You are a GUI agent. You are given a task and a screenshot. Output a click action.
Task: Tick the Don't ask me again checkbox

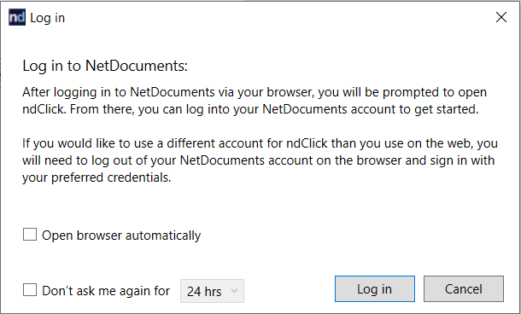(30, 290)
